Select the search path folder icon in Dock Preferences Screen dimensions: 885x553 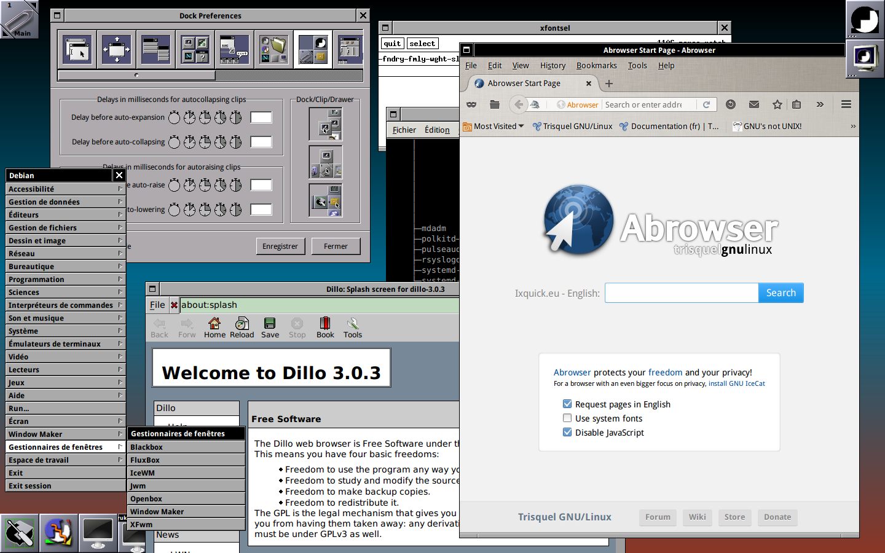(273, 50)
